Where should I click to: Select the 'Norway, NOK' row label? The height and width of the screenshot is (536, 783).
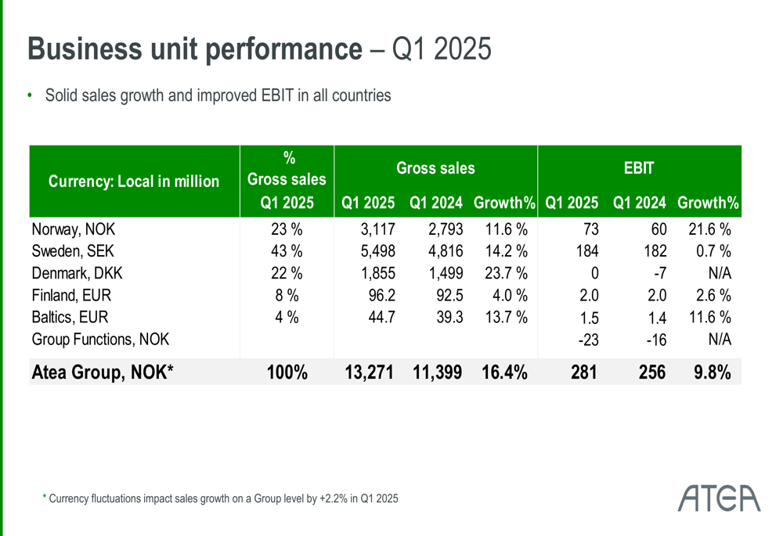tap(74, 229)
